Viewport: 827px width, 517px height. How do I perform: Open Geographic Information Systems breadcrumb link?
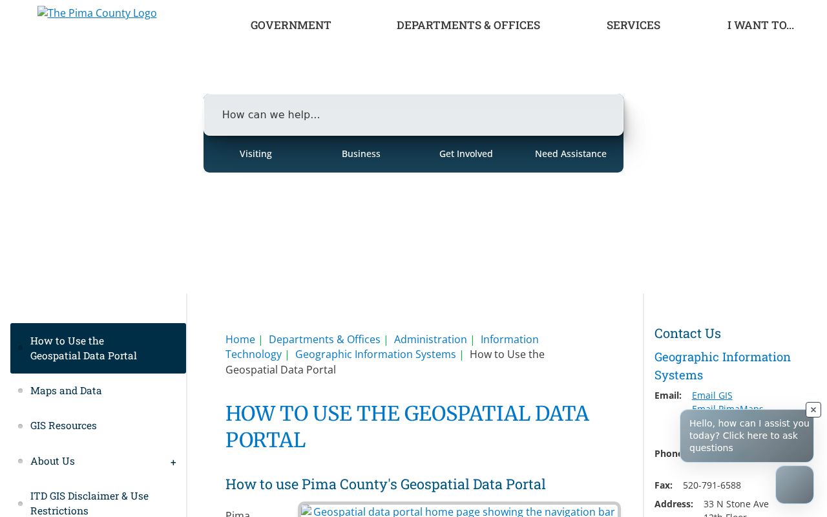coord(375,354)
